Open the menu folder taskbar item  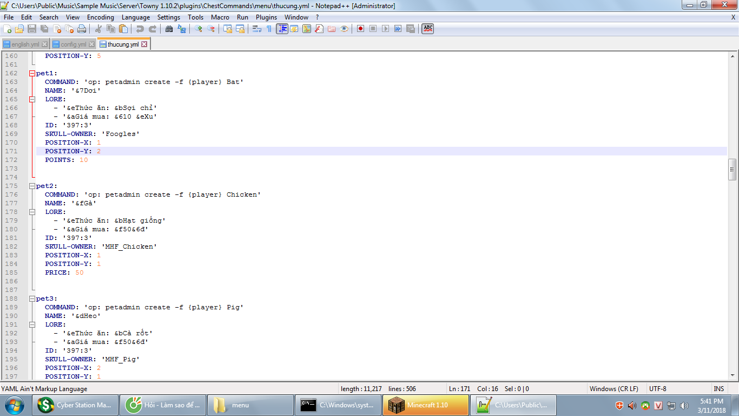[250, 405]
